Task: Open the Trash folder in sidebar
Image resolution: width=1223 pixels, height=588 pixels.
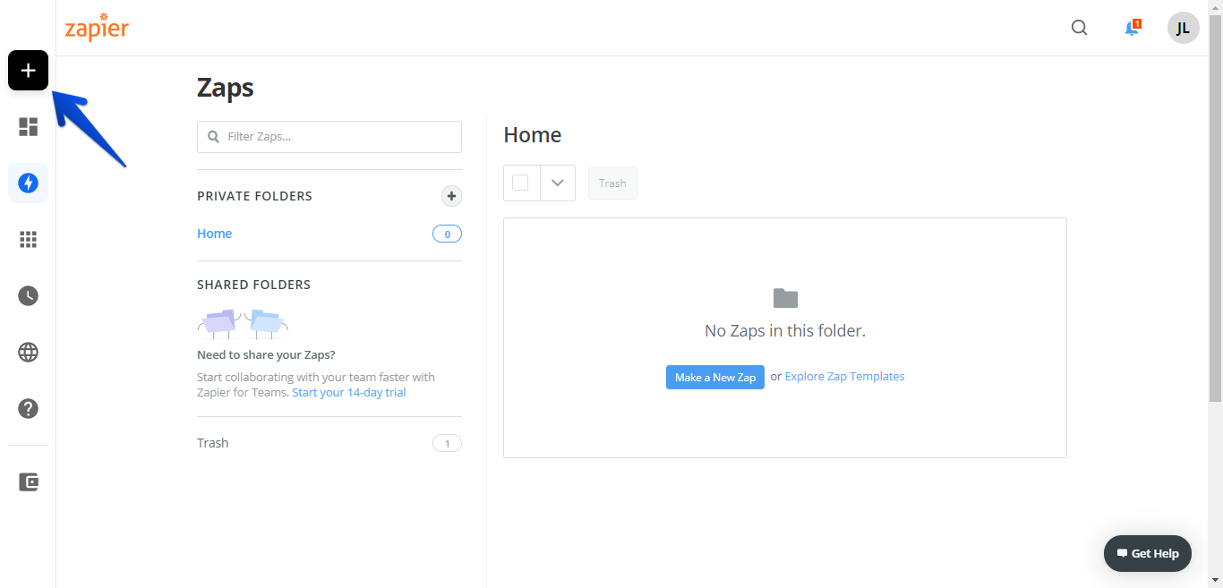Action: pyautogui.click(x=213, y=443)
